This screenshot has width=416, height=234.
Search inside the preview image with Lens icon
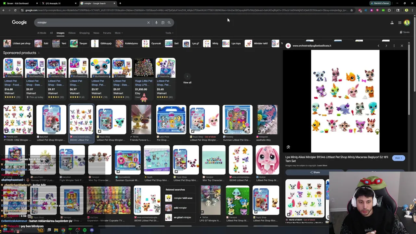[288, 147]
